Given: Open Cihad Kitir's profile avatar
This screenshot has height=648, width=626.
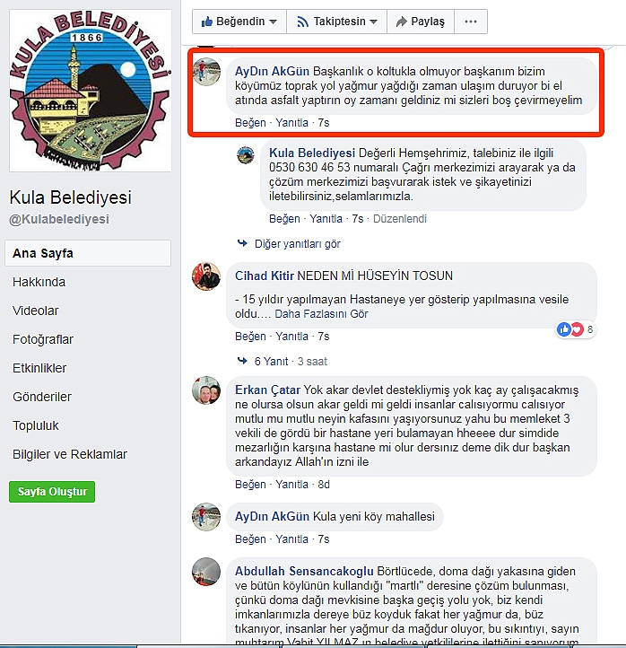Looking at the screenshot, I should coord(206,276).
